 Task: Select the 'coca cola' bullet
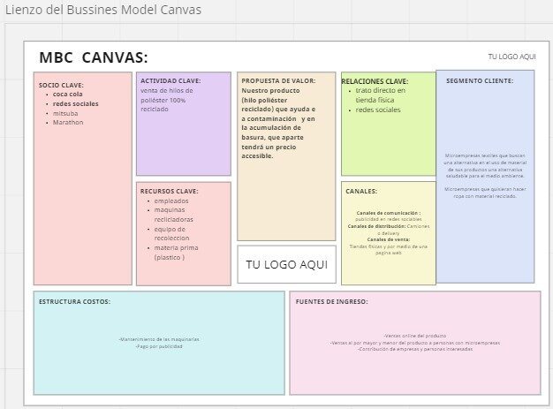pyautogui.click(x=68, y=95)
